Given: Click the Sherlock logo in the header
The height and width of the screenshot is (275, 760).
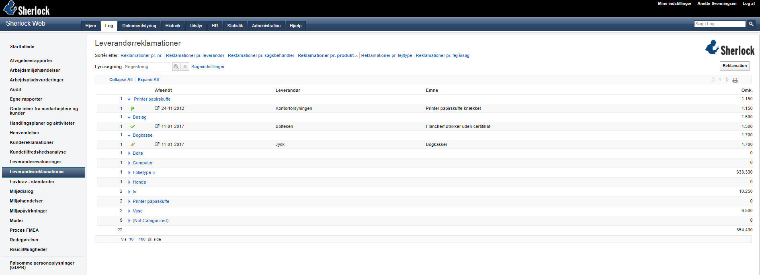Looking at the screenshot, I should [27, 8].
